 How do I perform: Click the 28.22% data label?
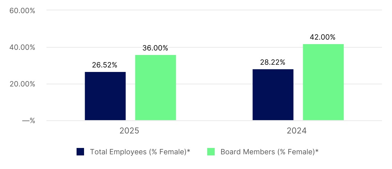click(x=273, y=62)
